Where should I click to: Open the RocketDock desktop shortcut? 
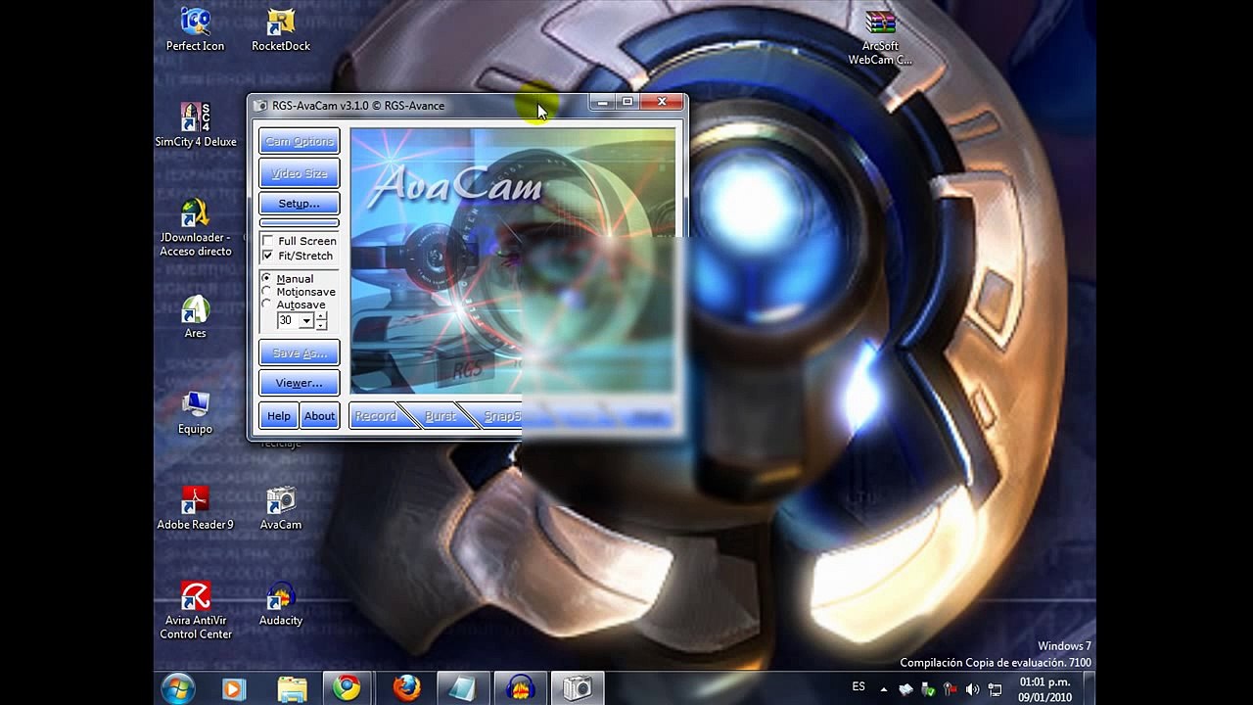pos(281,29)
